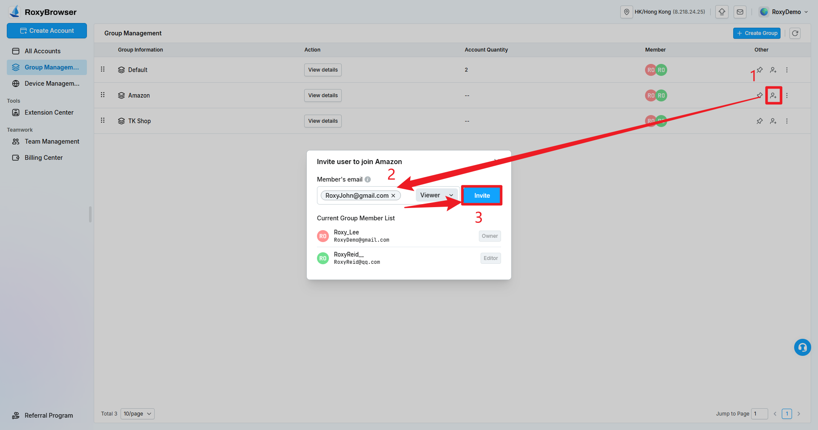Click the Owner role tag
The width and height of the screenshot is (818, 430).
pyautogui.click(x=490, y=236)
